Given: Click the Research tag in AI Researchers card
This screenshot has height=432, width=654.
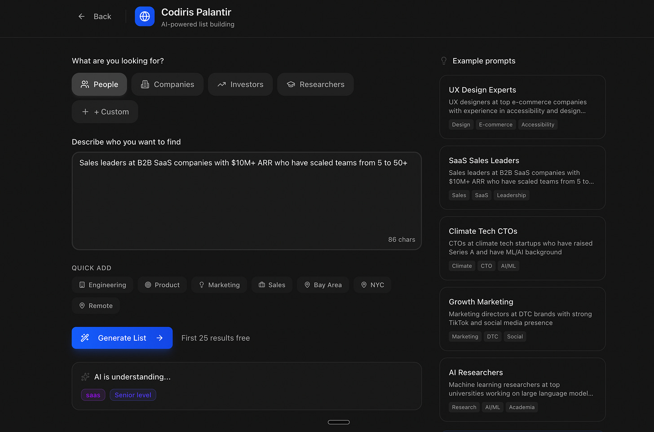Looking at the screenshot, I should (x=464, y=407).
